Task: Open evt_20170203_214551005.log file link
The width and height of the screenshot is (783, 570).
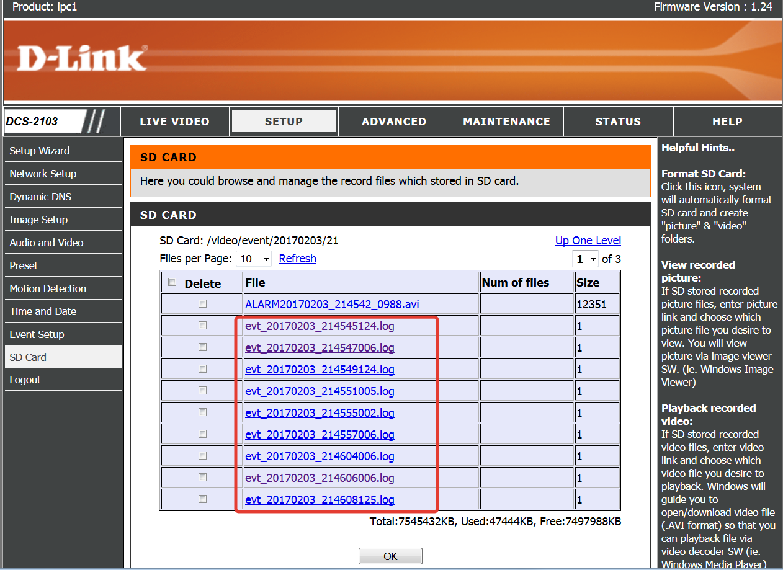Action: [320, 391]
